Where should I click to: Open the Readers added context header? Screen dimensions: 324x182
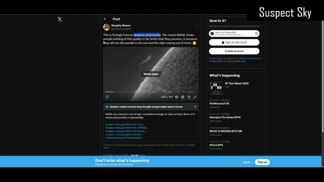[x=151, y=107]
